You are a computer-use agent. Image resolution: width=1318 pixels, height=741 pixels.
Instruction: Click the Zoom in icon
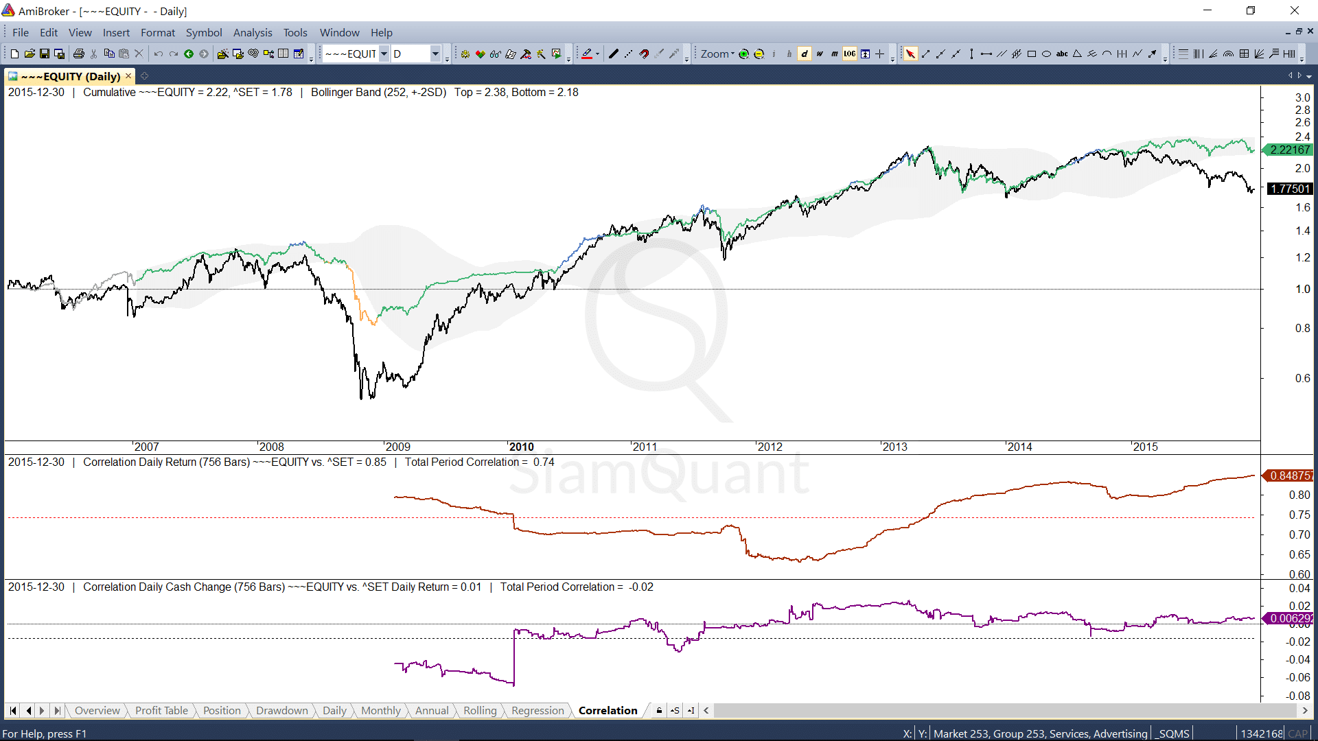click(744, 54)
